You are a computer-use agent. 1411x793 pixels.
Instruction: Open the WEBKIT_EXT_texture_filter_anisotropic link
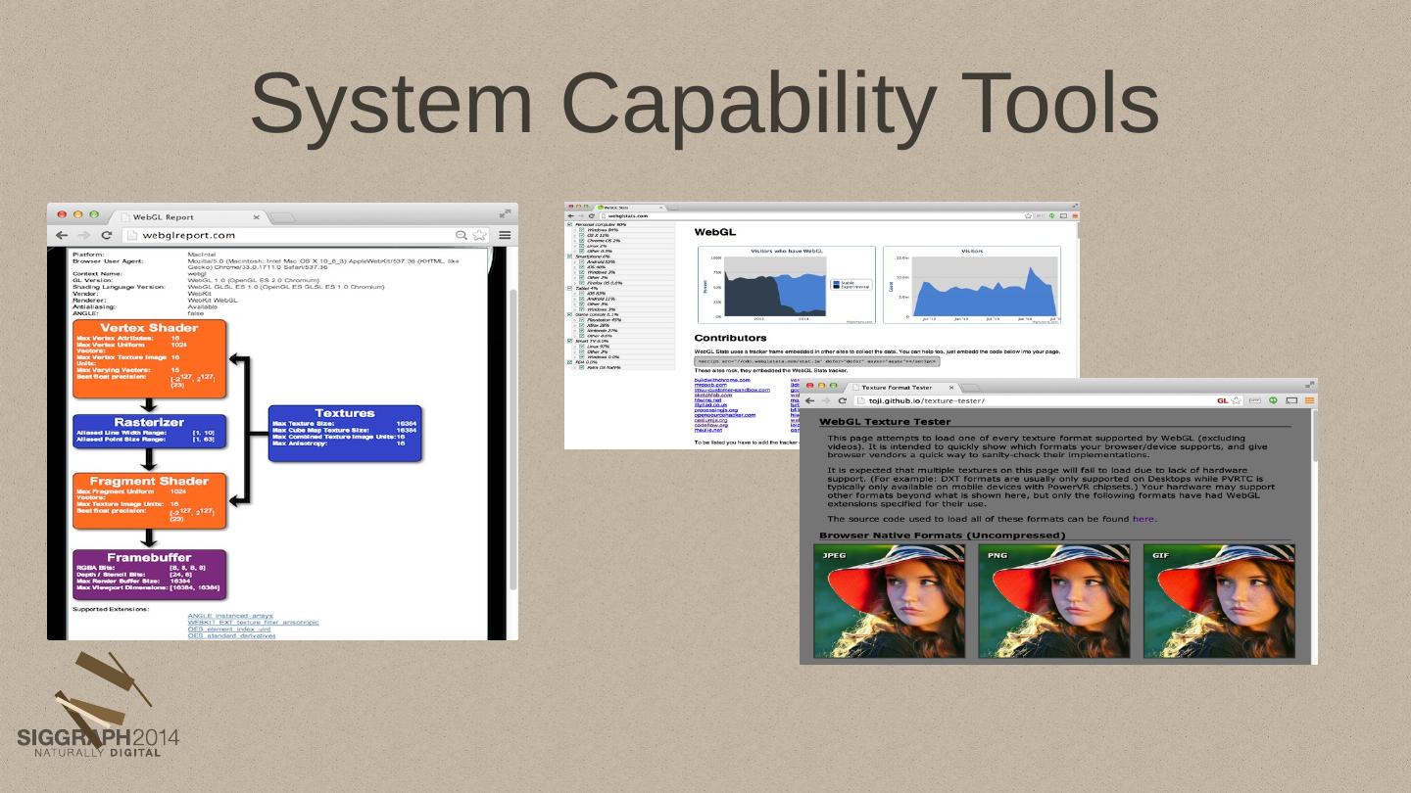[x=254, y=623]
